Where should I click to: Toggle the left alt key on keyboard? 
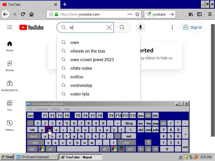coord(50,149)
